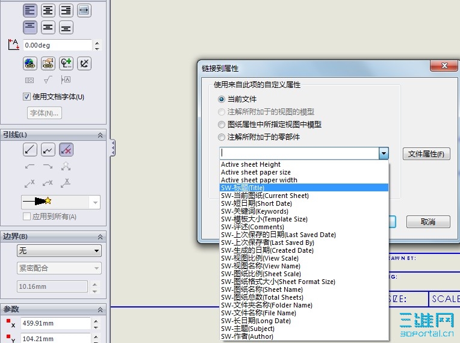The image size is (460, 343).
Task: Click property name text input
Action: (x=299, y=153)
